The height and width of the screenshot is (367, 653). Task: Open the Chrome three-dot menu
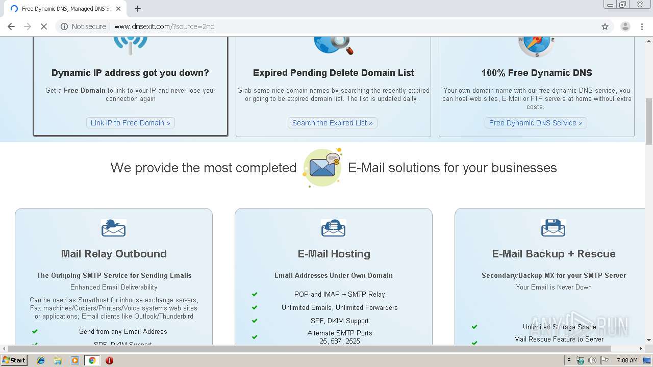click(x=642, y=27)
